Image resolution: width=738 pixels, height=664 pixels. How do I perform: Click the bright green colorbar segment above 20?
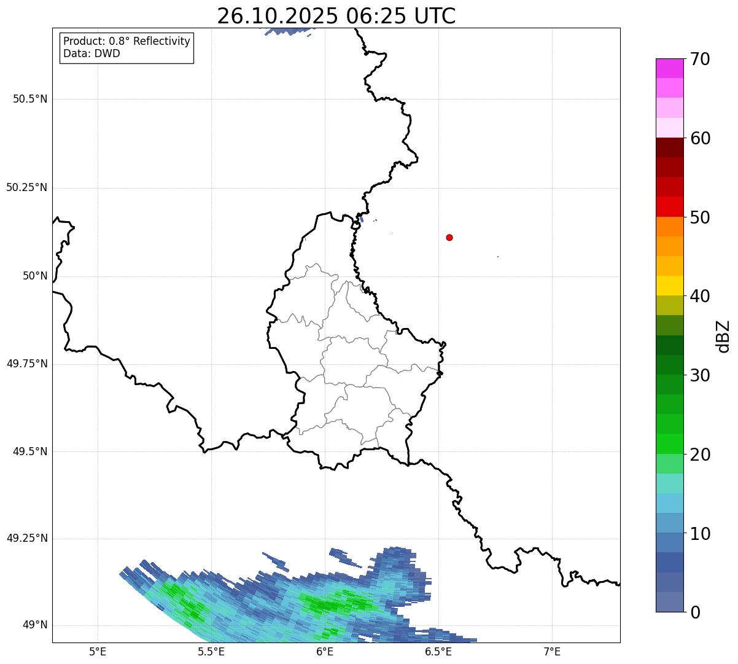click(x=670, y=444)
